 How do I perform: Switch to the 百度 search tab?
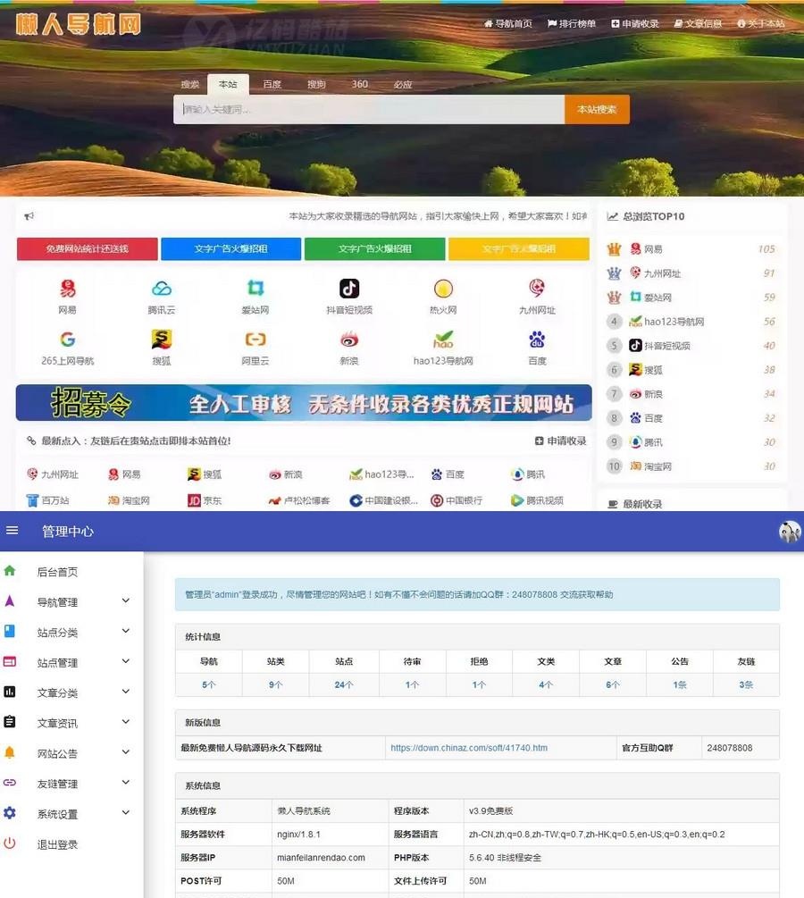coord(272,84)
